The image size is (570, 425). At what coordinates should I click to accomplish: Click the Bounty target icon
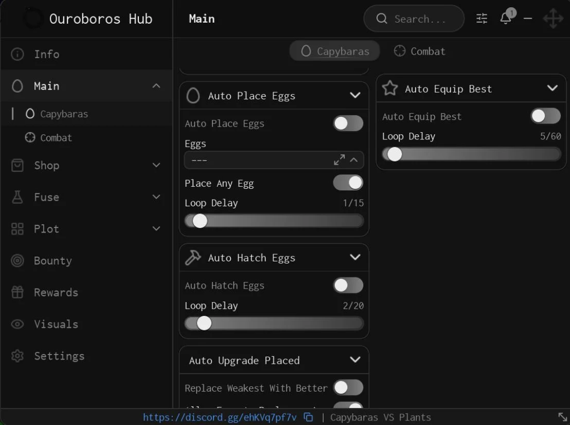point(17,260)
